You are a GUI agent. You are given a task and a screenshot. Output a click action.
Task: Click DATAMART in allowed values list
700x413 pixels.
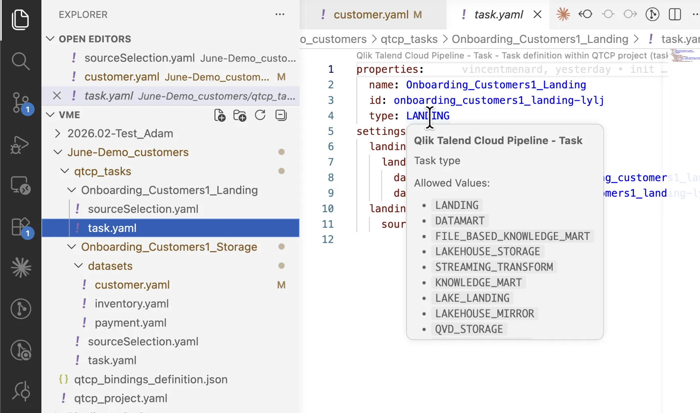point(460,221)
